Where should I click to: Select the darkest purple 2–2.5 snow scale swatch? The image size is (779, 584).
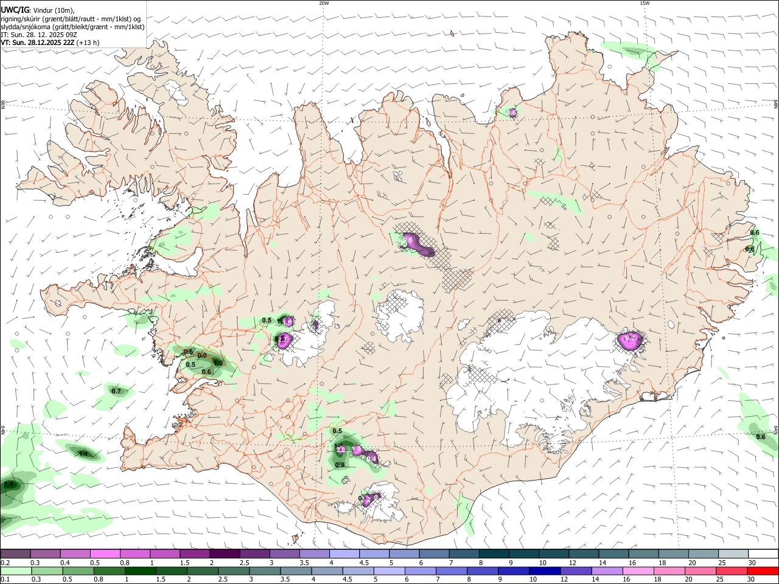pyautogui.click(x=224, y=554)
